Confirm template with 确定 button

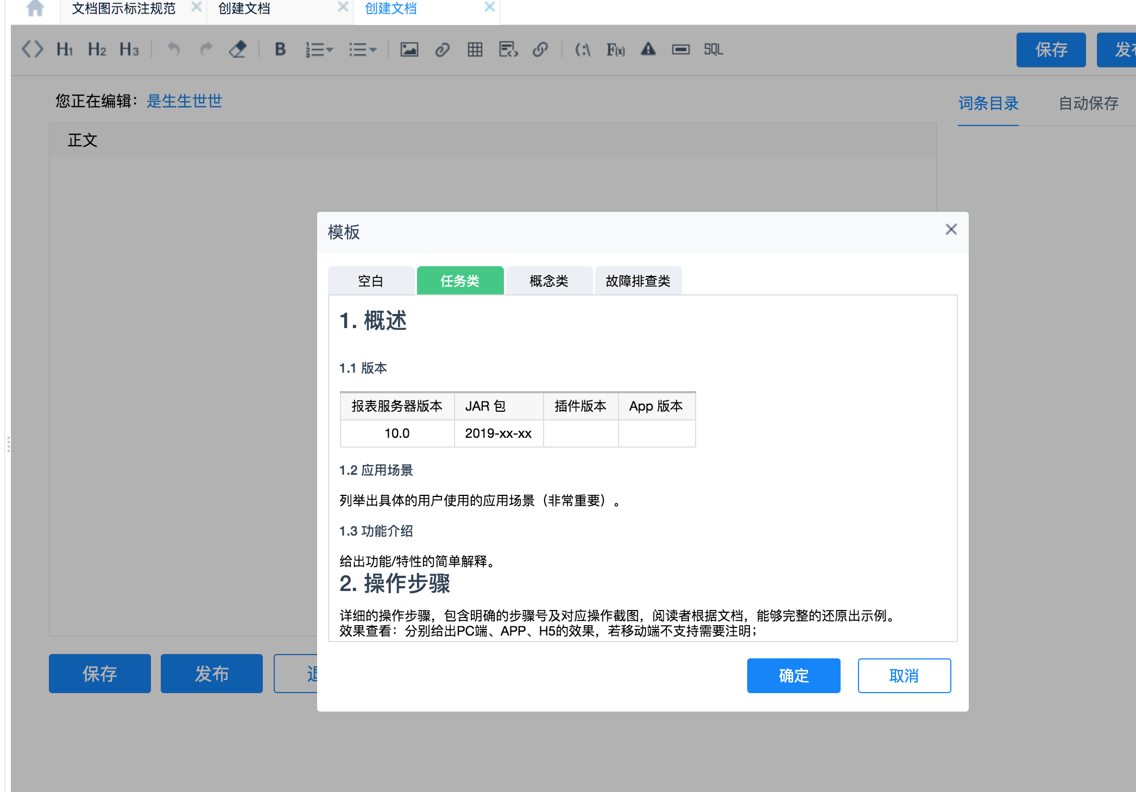click(793, 675)
